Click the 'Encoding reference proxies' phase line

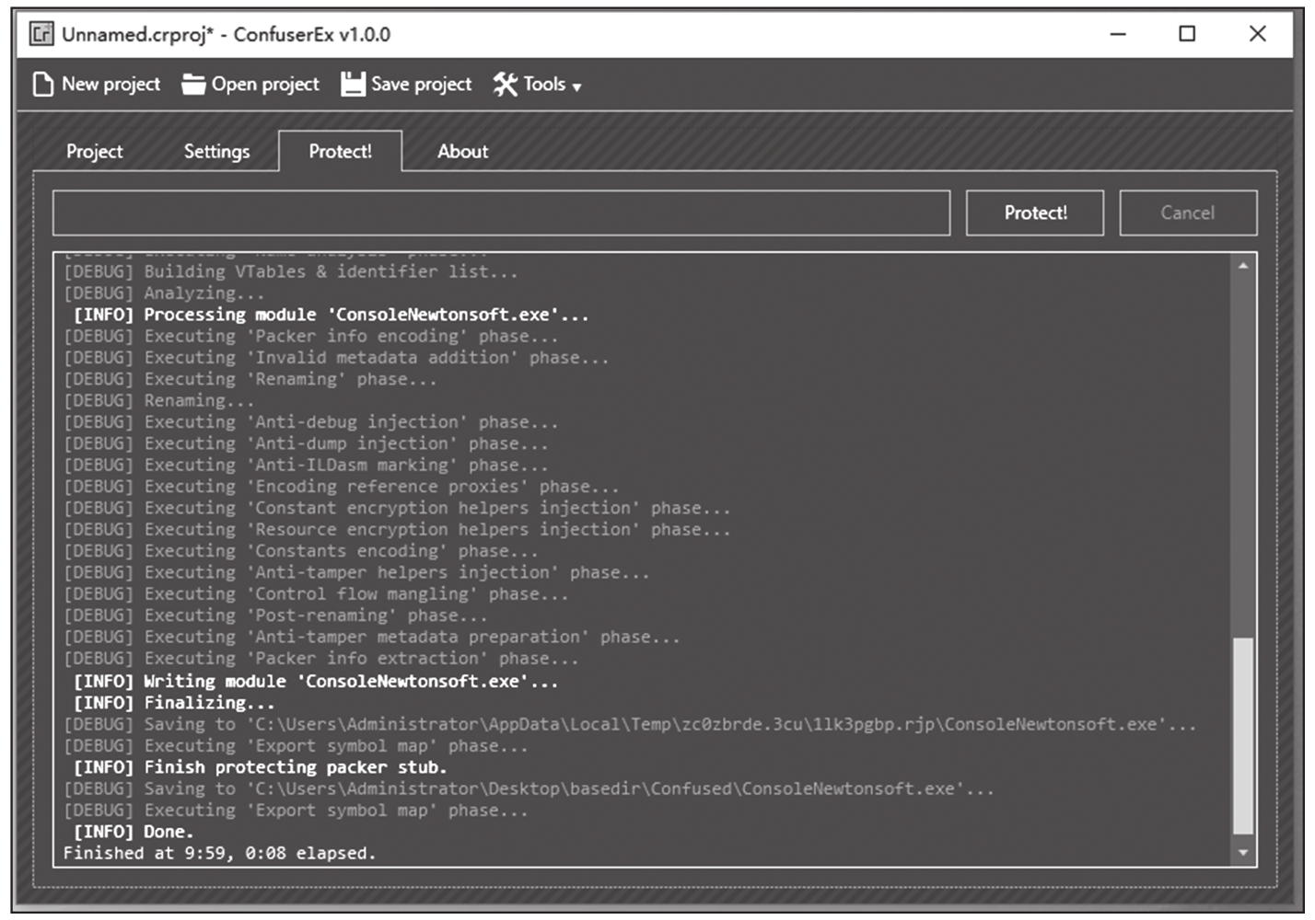tap(341, 487)
